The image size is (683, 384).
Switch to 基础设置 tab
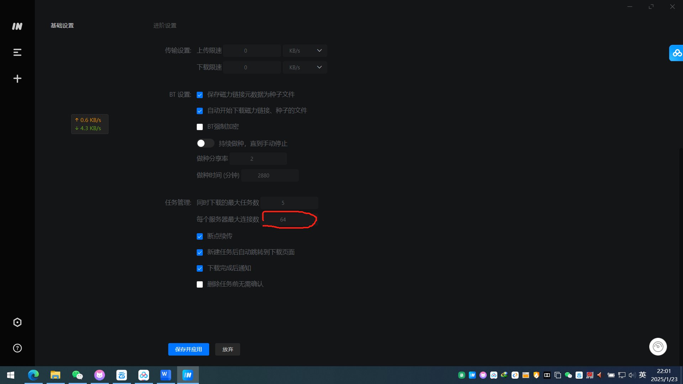click(62, 25)
